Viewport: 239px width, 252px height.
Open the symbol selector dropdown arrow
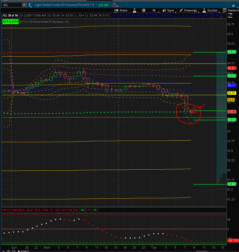coord(24,5)
